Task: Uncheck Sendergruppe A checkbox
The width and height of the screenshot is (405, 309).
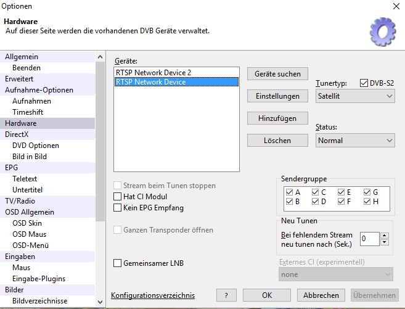Action: pos(289,192)
